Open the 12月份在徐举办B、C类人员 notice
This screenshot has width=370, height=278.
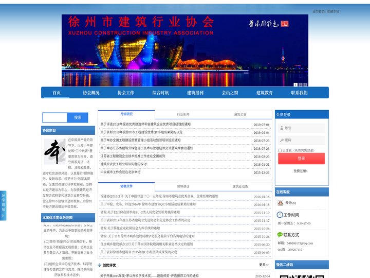140,212
